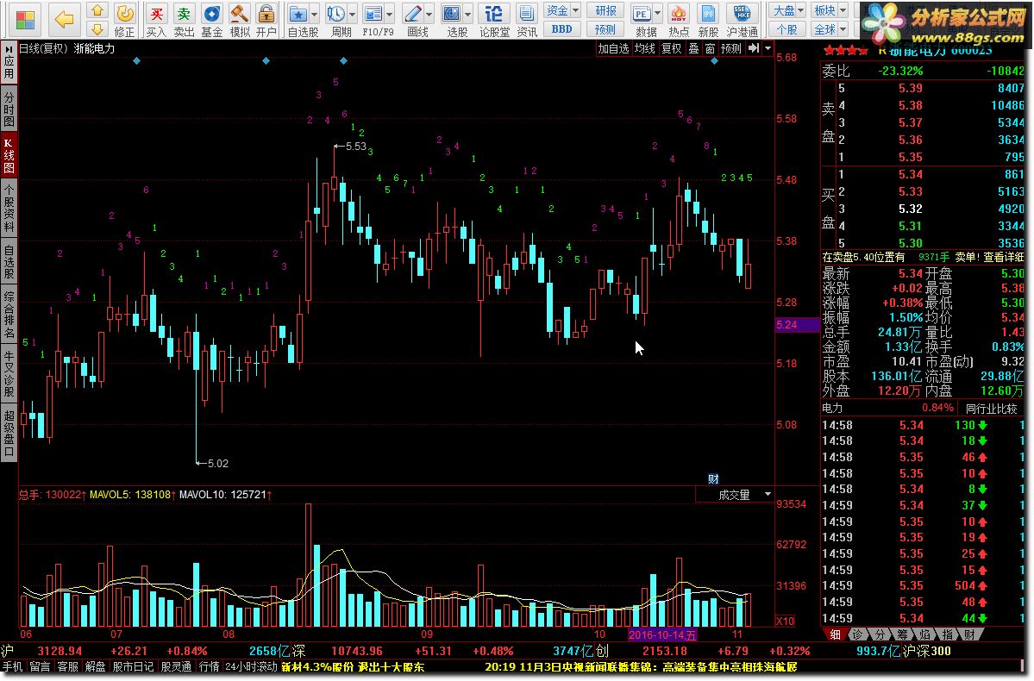
Task: Click 在卖盘5.40位置有 order alert text
Action: [x=863, y=257]
